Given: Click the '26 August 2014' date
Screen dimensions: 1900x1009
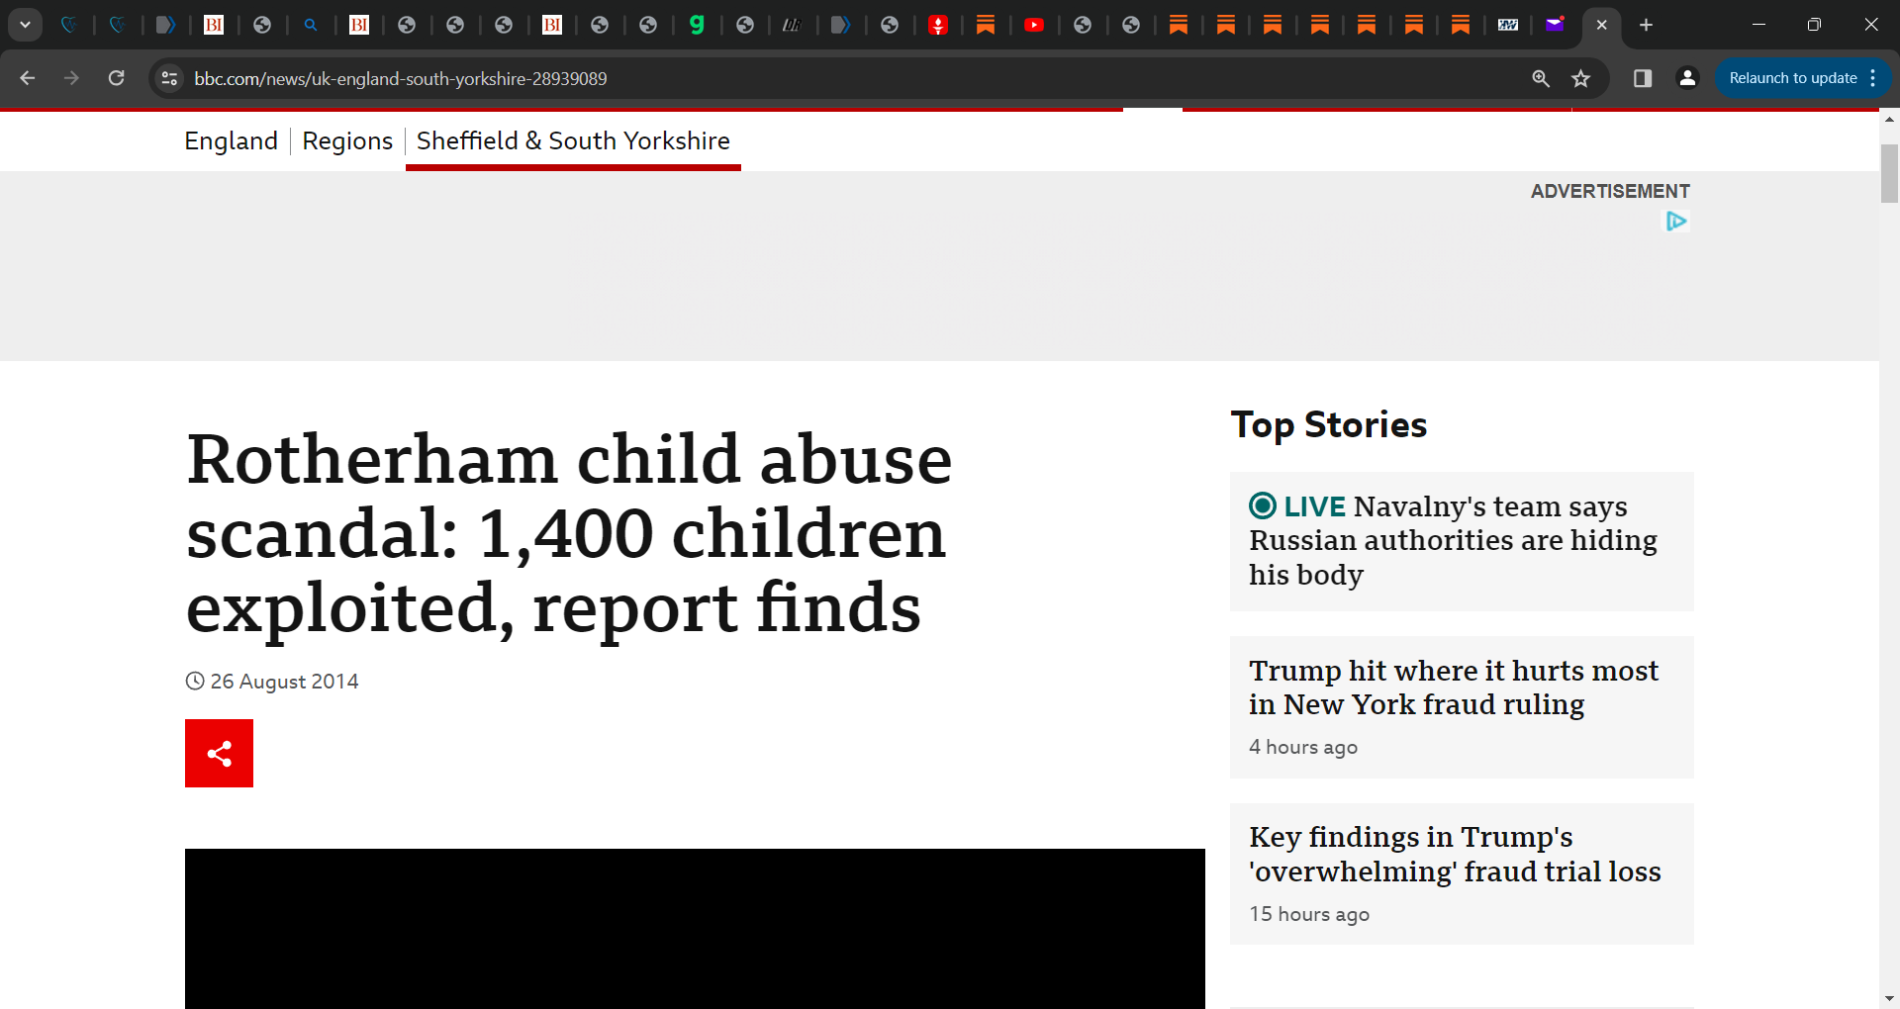Looking at the screenshot, I should pyautogui.click(x=284, y=682).
